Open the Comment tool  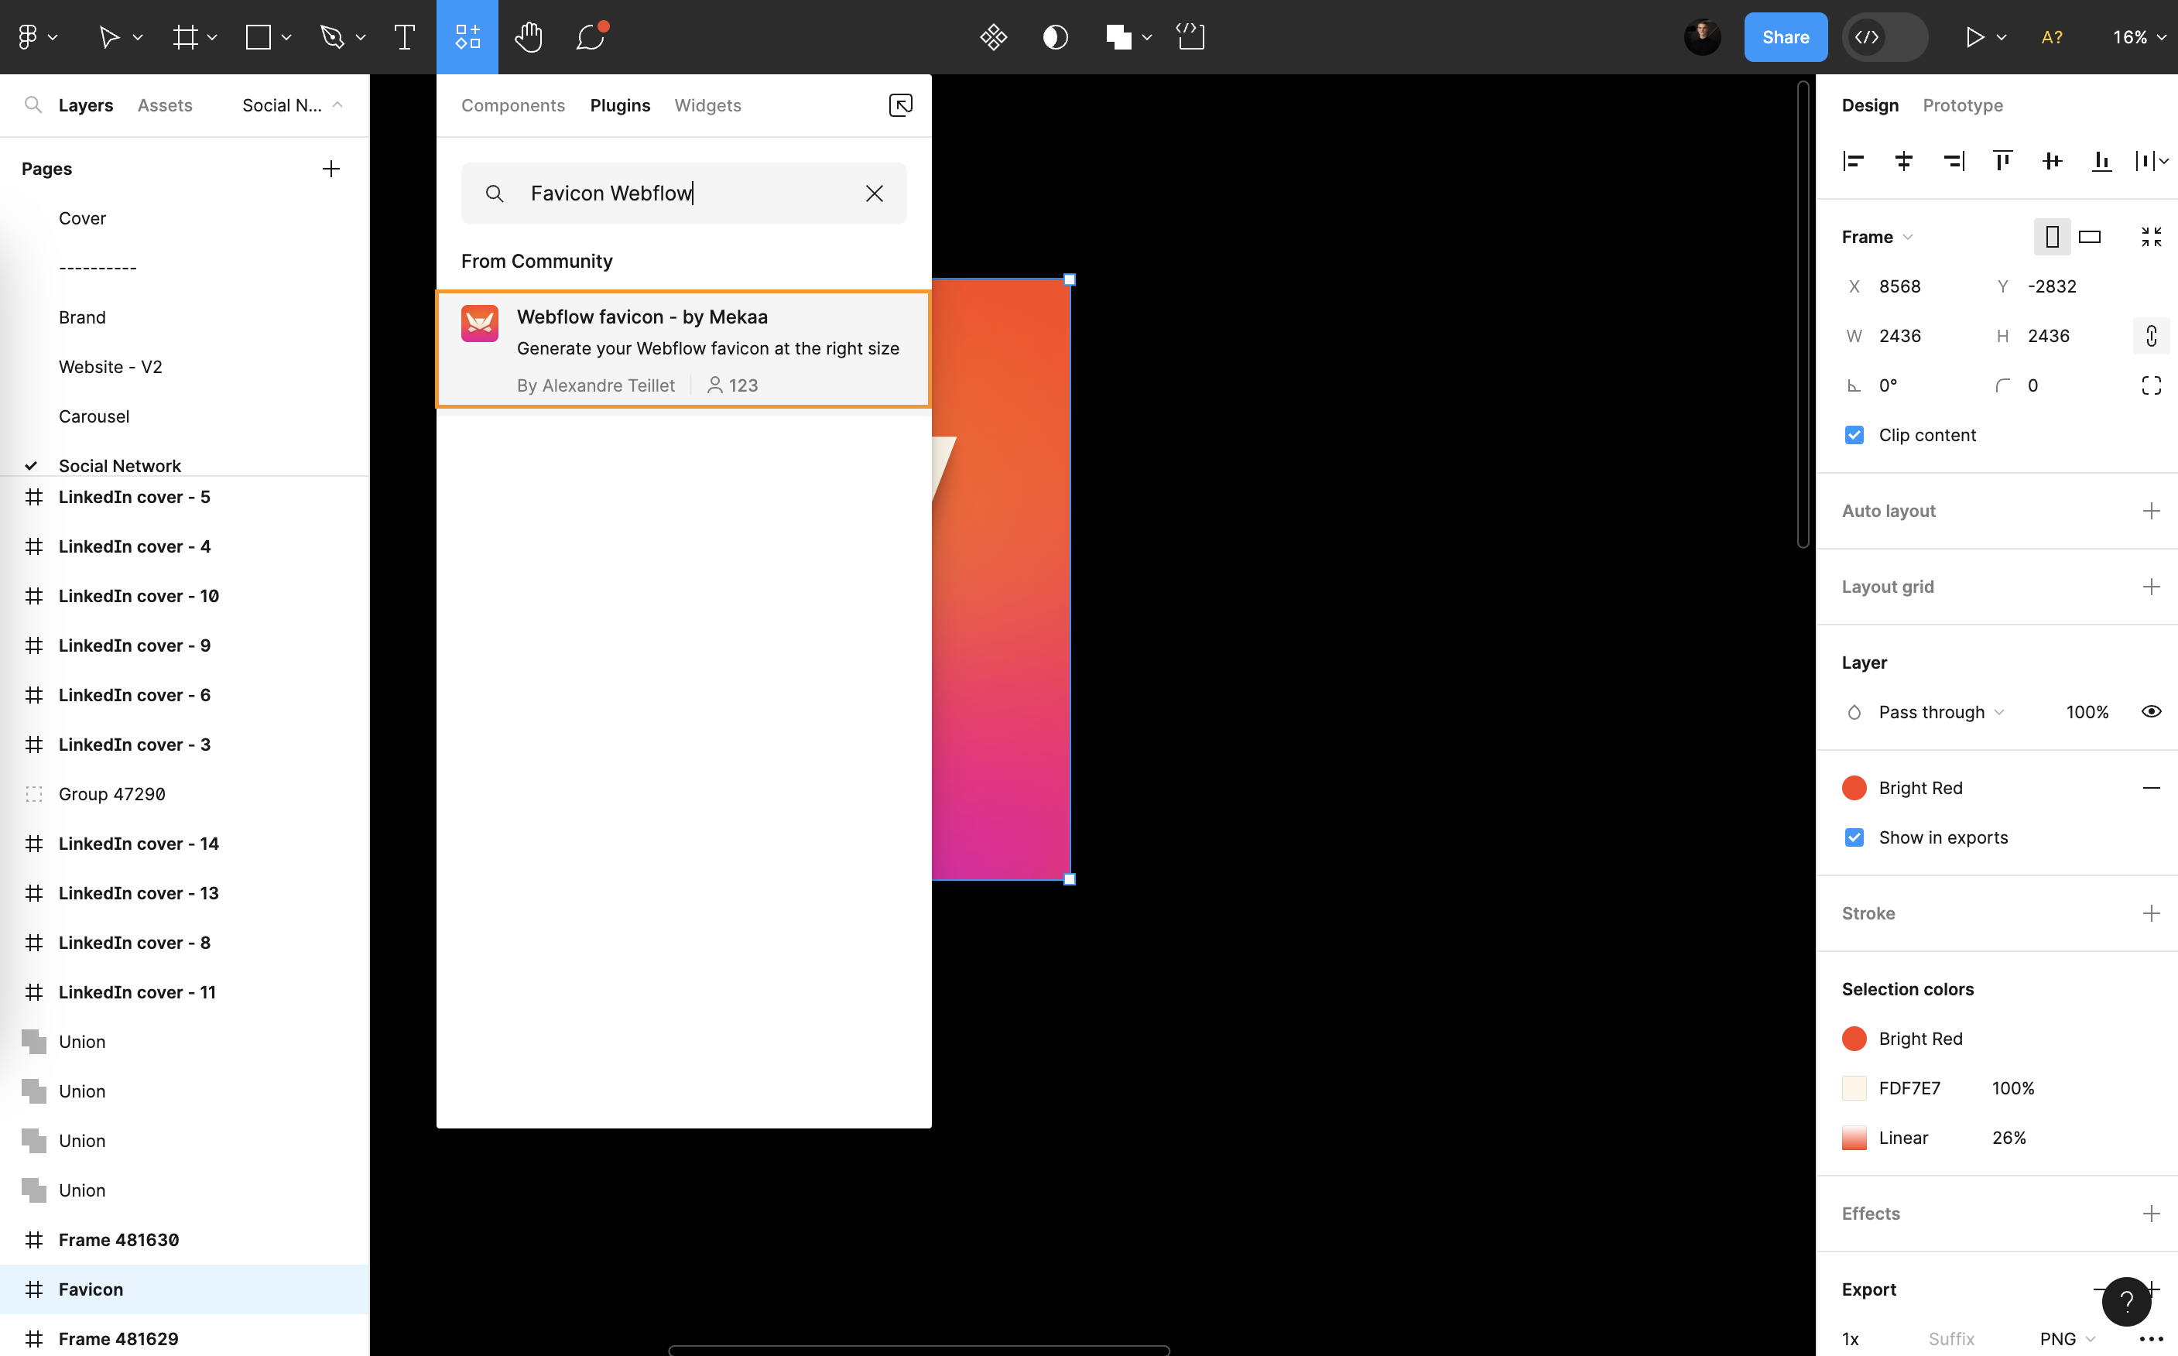588,37
